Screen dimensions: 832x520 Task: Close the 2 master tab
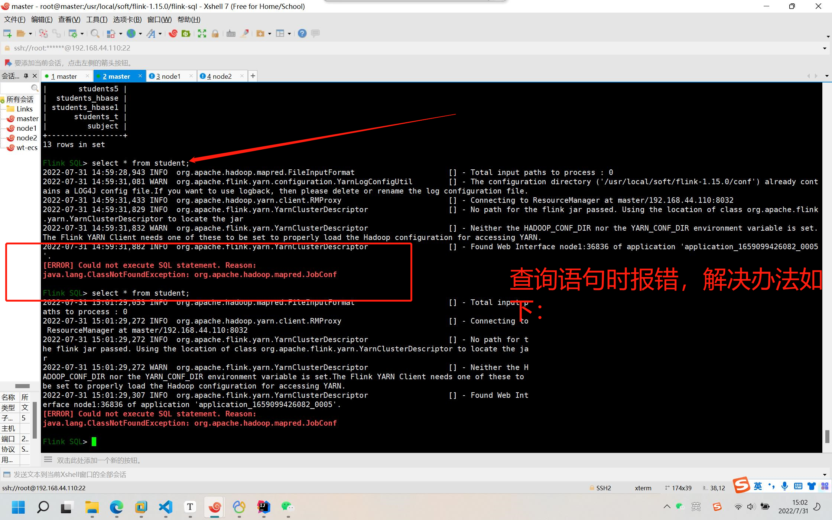[140, 76]
